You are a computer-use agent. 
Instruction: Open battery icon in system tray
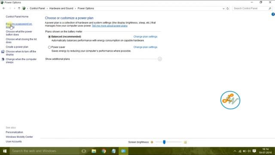[244, 151]
